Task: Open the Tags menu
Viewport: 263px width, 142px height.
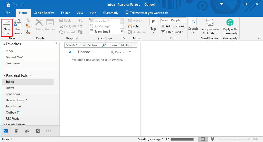Action: [x=153, y=26]
